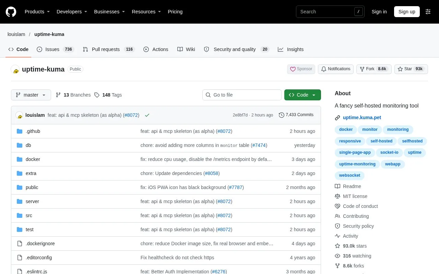Open the Insights tab
Viewport: 439px width, 274px height.
[291, 49]
